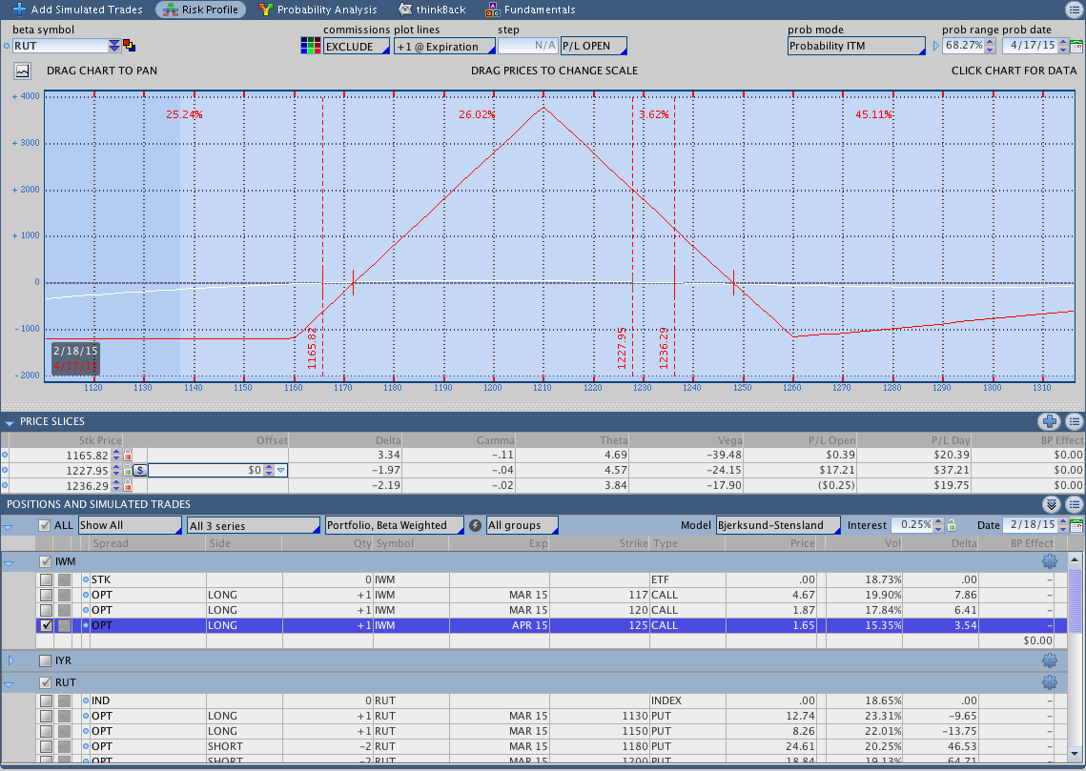Click the beta symbol RUT input field
Screen dimensions: 1086x771
point(59,46)
